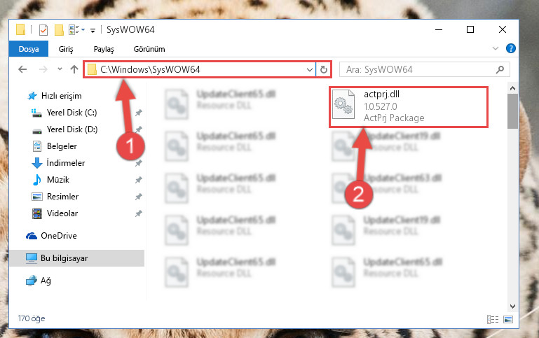This screenshot has height=338, width=539.
Task: Switch to details list view icon
Action: (x=493, y=320)
